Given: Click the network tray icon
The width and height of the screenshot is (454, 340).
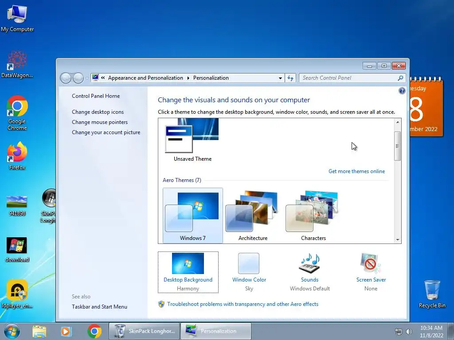Looking at the screenshot, I should (399, 332).
